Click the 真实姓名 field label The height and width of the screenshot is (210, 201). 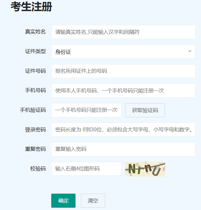(x=35, y=32)
